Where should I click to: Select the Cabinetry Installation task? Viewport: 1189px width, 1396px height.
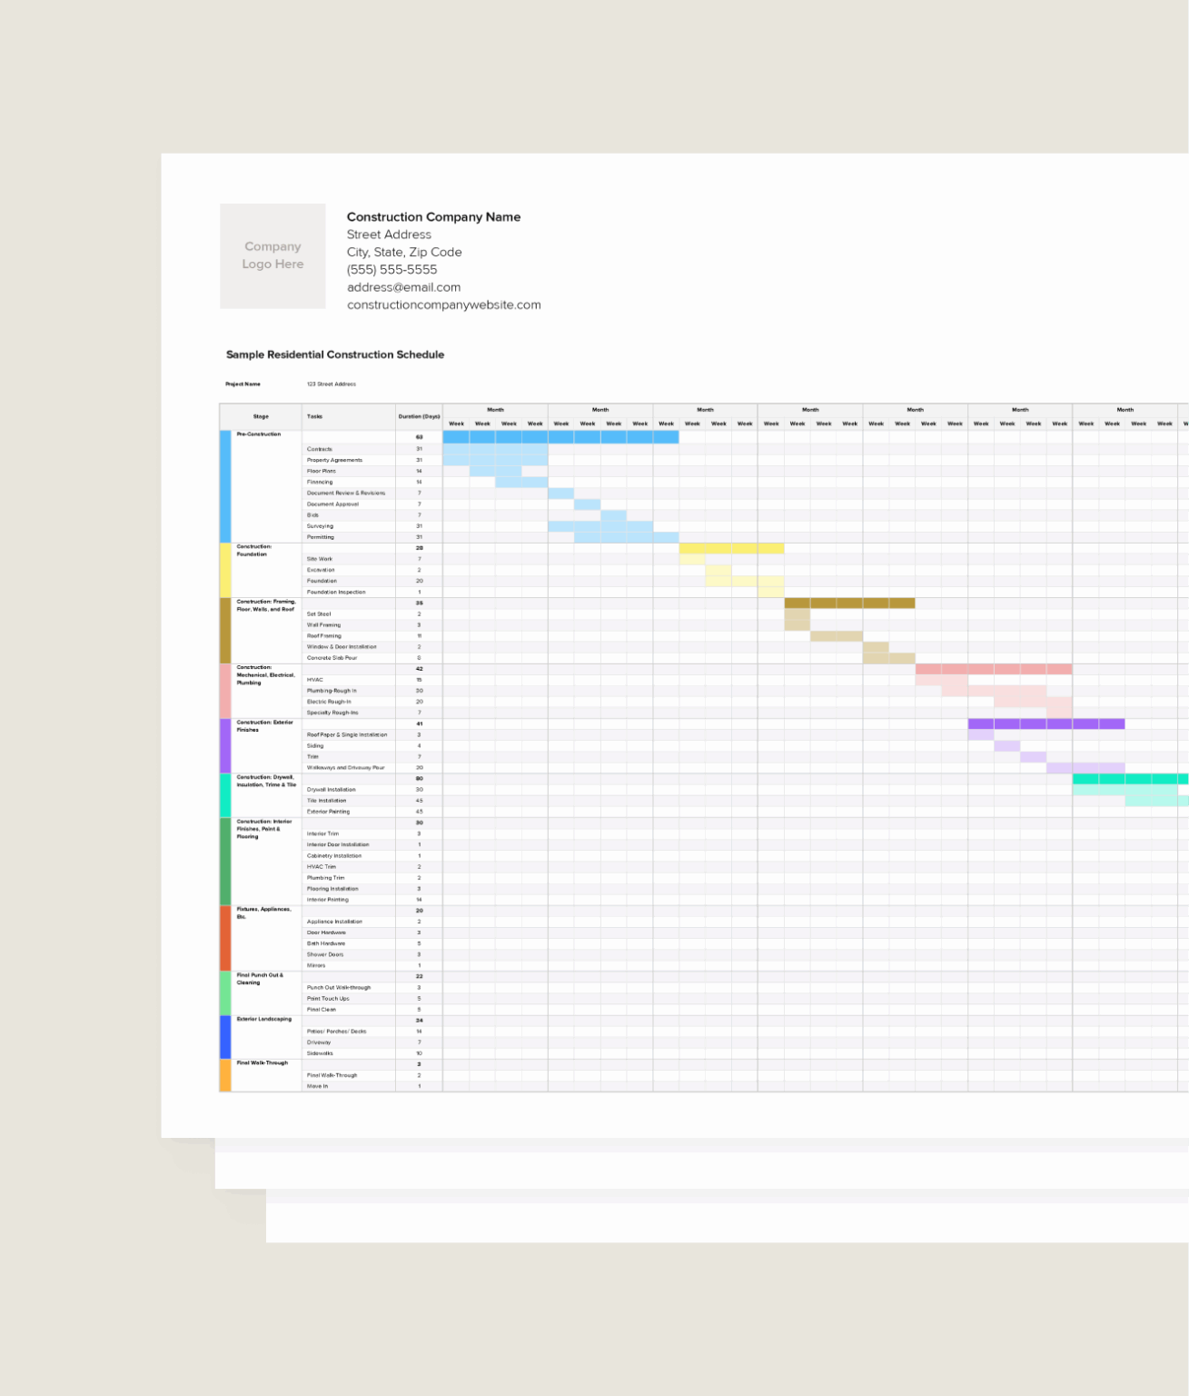(334, 855)
